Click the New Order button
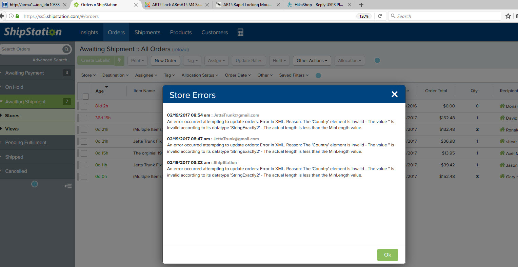 tap(165, 61)
